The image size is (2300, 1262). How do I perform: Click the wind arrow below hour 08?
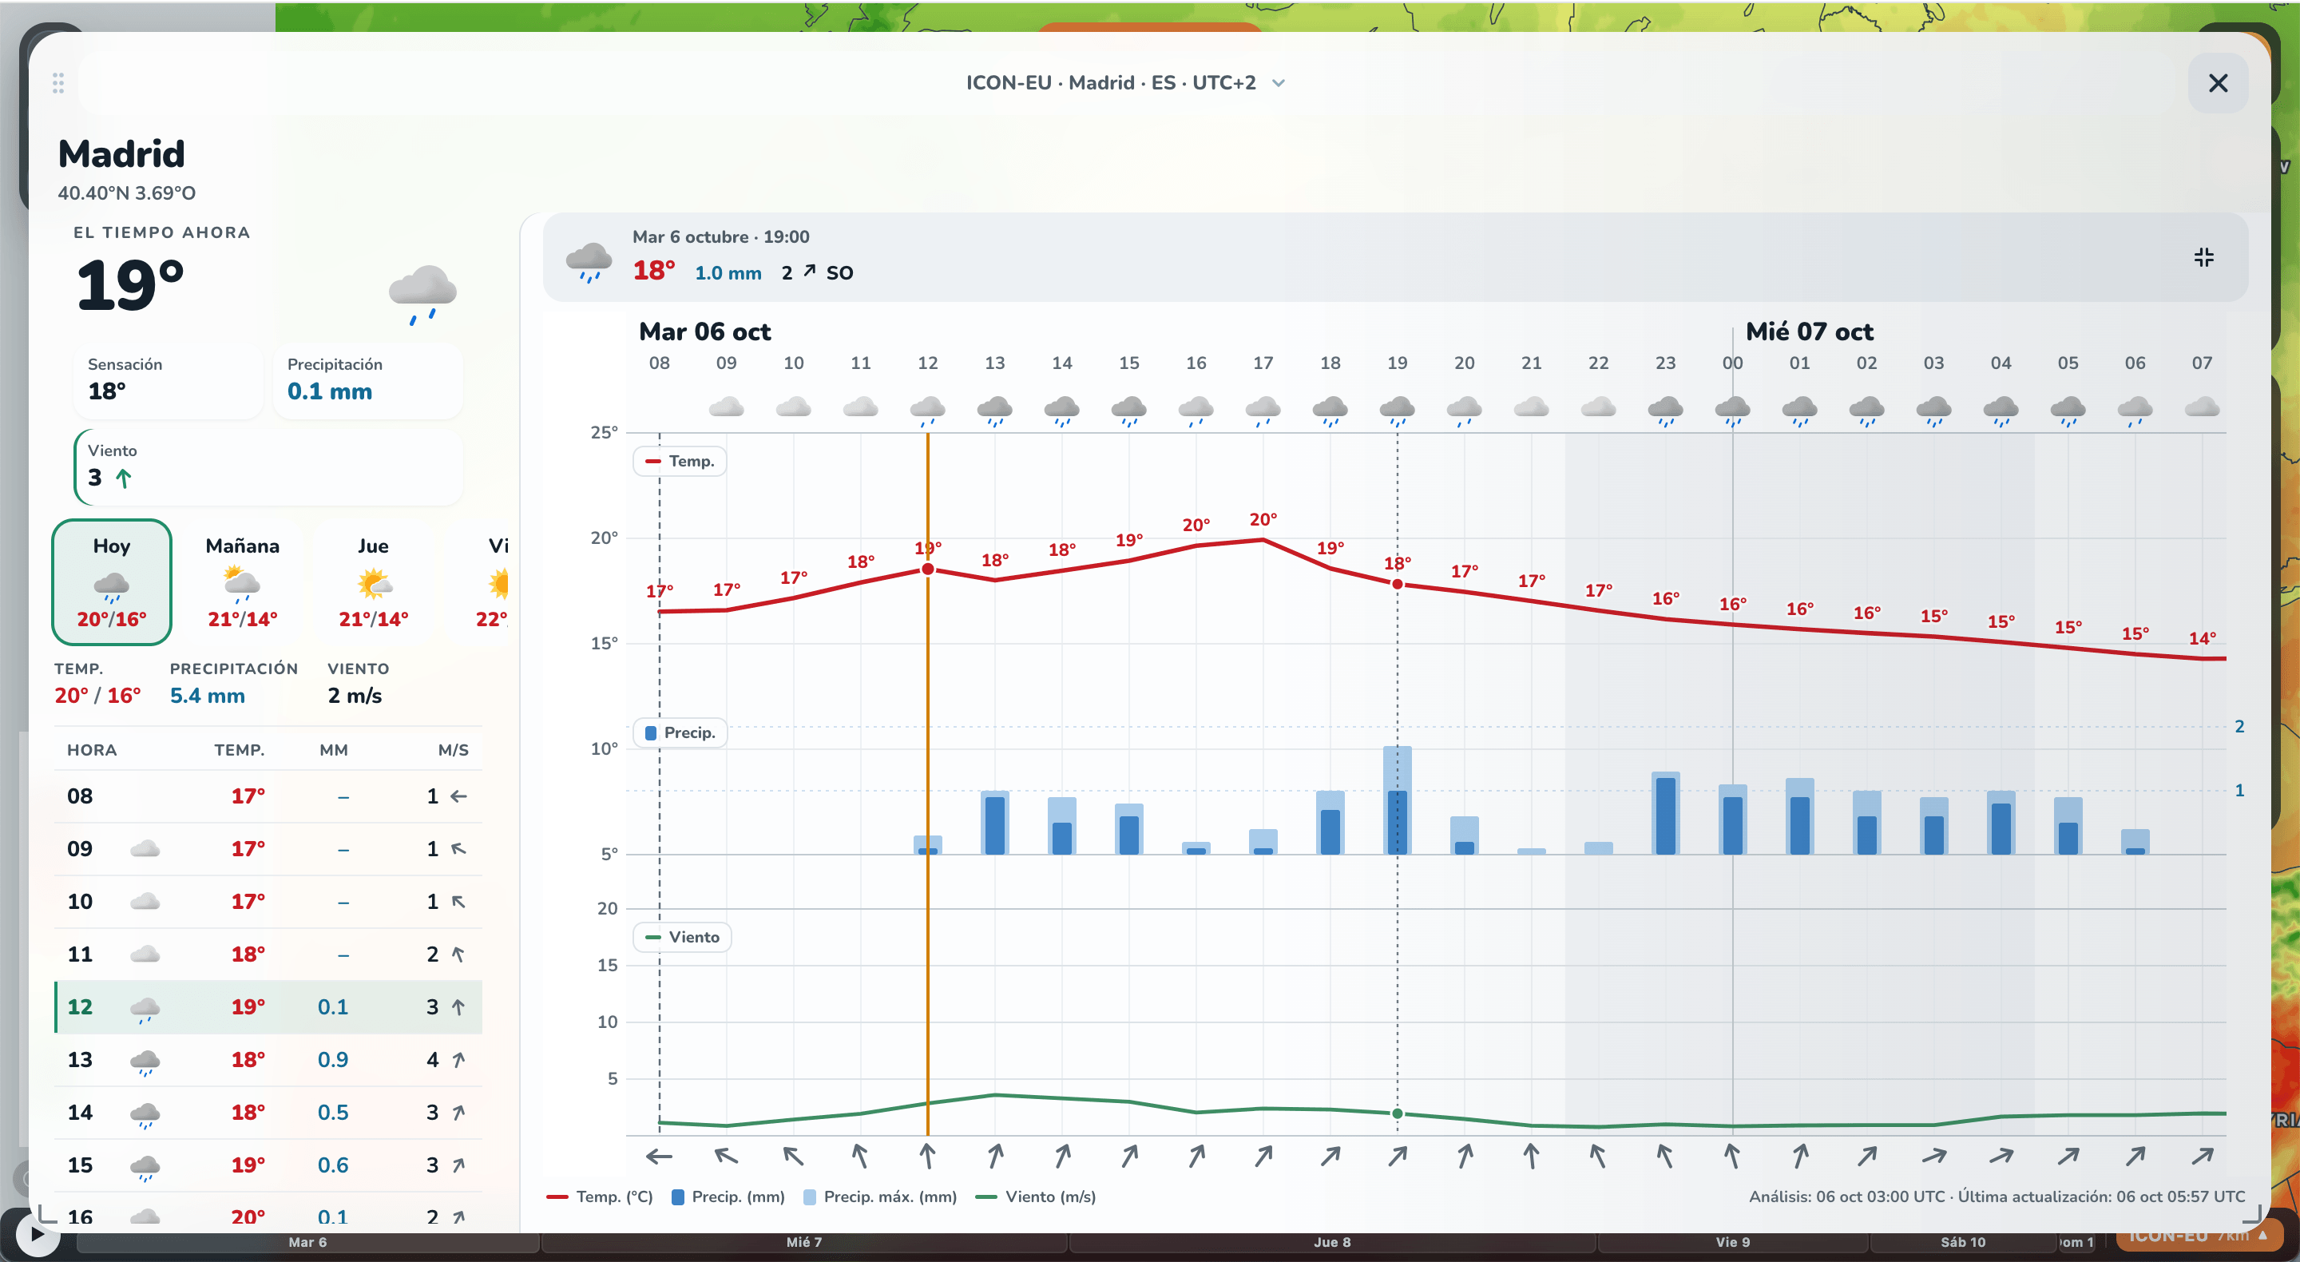[659, 1157]
